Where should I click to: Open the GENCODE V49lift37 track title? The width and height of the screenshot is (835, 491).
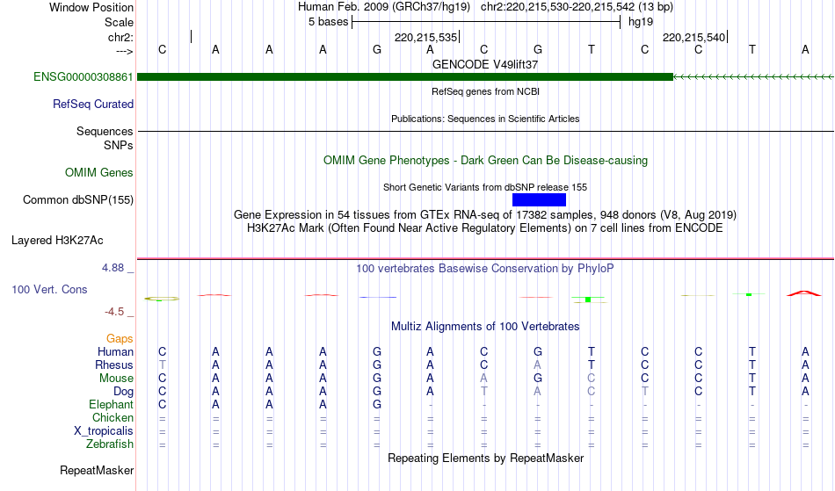coord(485,64)
